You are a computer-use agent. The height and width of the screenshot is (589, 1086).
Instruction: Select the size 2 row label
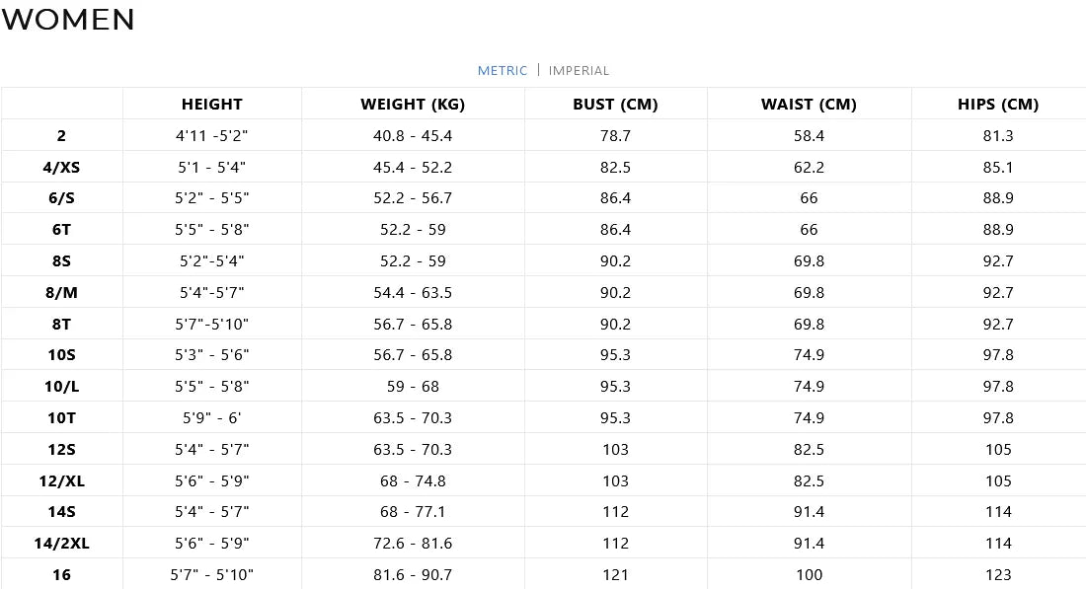click(x=61, y=136)
